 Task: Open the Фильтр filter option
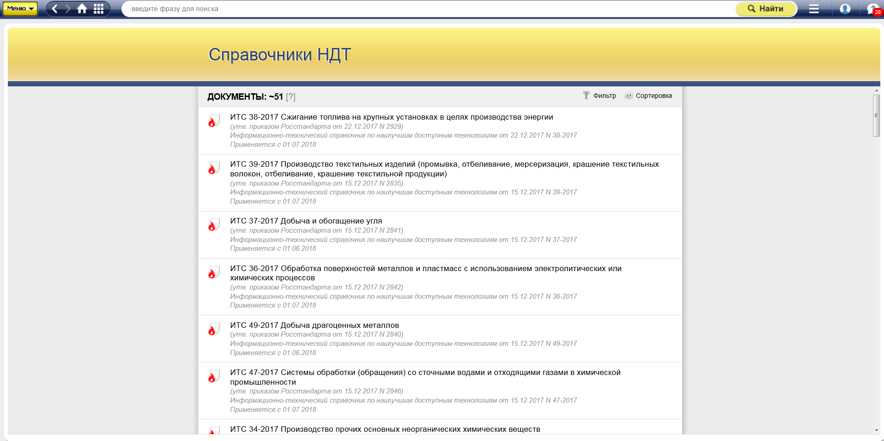tap(599, 96)
